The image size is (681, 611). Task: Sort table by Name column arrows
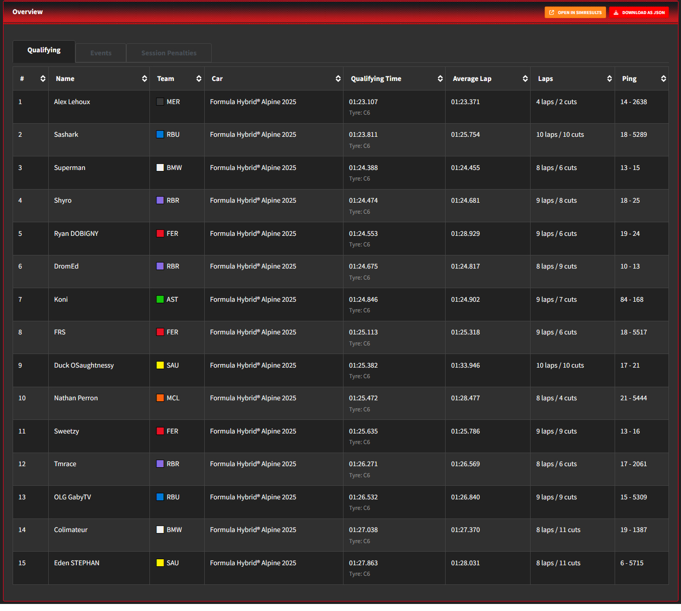(x=144, y=79)
